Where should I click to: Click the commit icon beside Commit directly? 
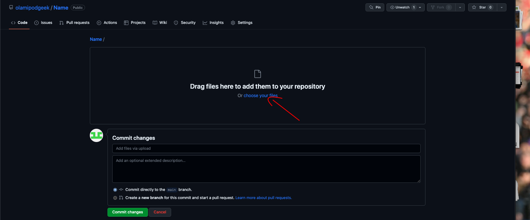tap(121, 189)
